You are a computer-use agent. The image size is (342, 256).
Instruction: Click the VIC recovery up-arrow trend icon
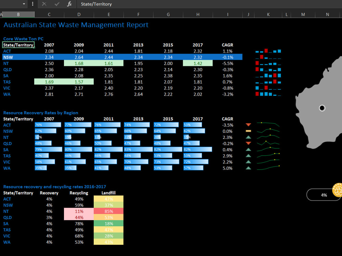[248, 162]
